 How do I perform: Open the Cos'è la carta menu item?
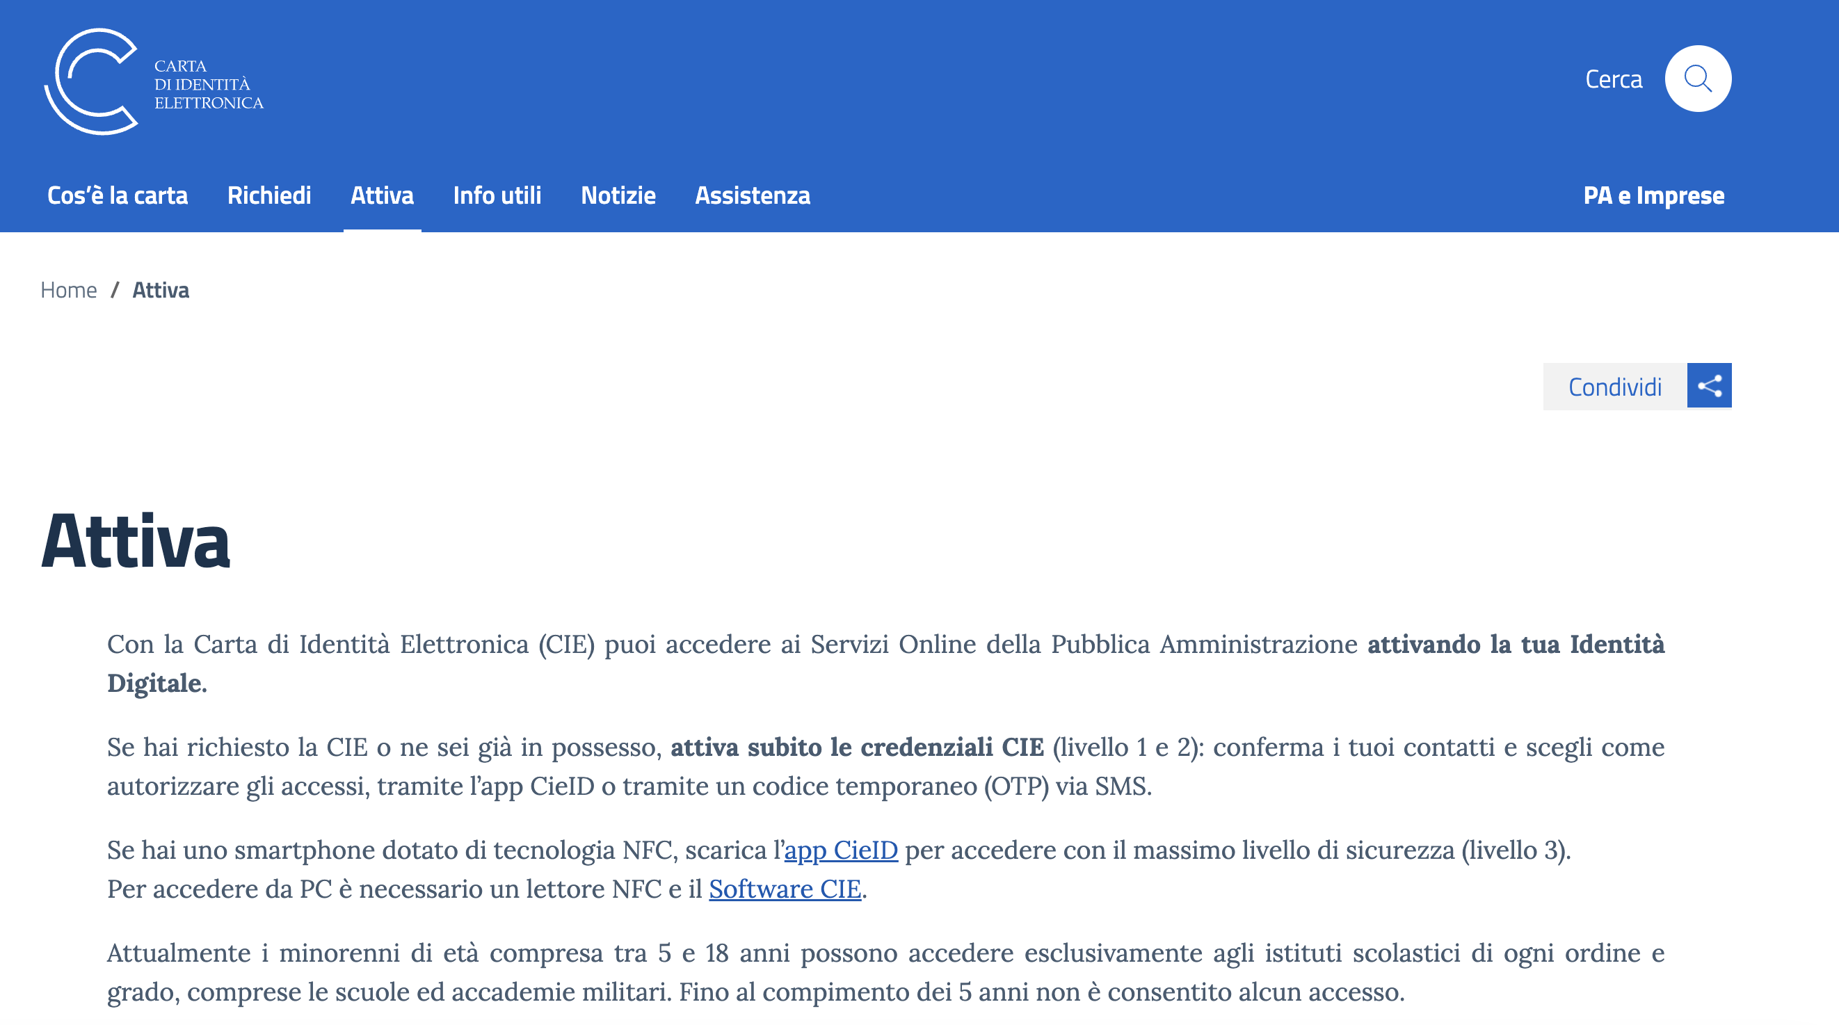point(118,195)
